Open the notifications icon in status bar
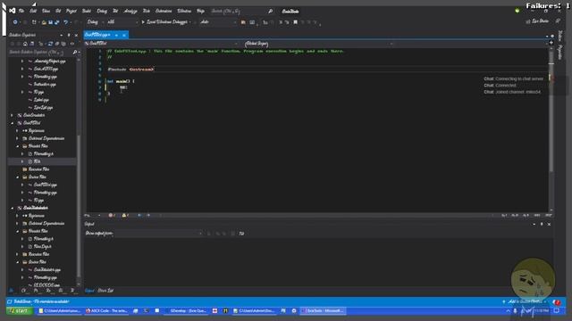The width and height of the screenshot is (572, 321). click(556, 301)
